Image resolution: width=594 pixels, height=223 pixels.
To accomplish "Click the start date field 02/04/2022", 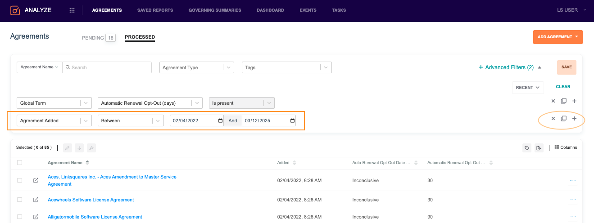I will pos(197,120).
